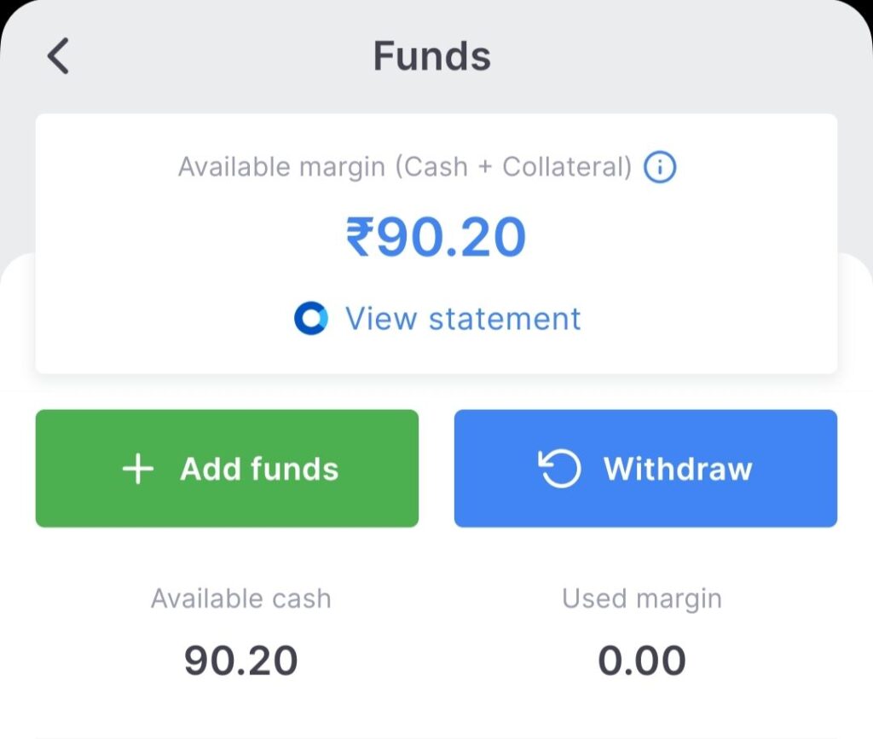Tap the Used margin label

click(x=641, y=598)
